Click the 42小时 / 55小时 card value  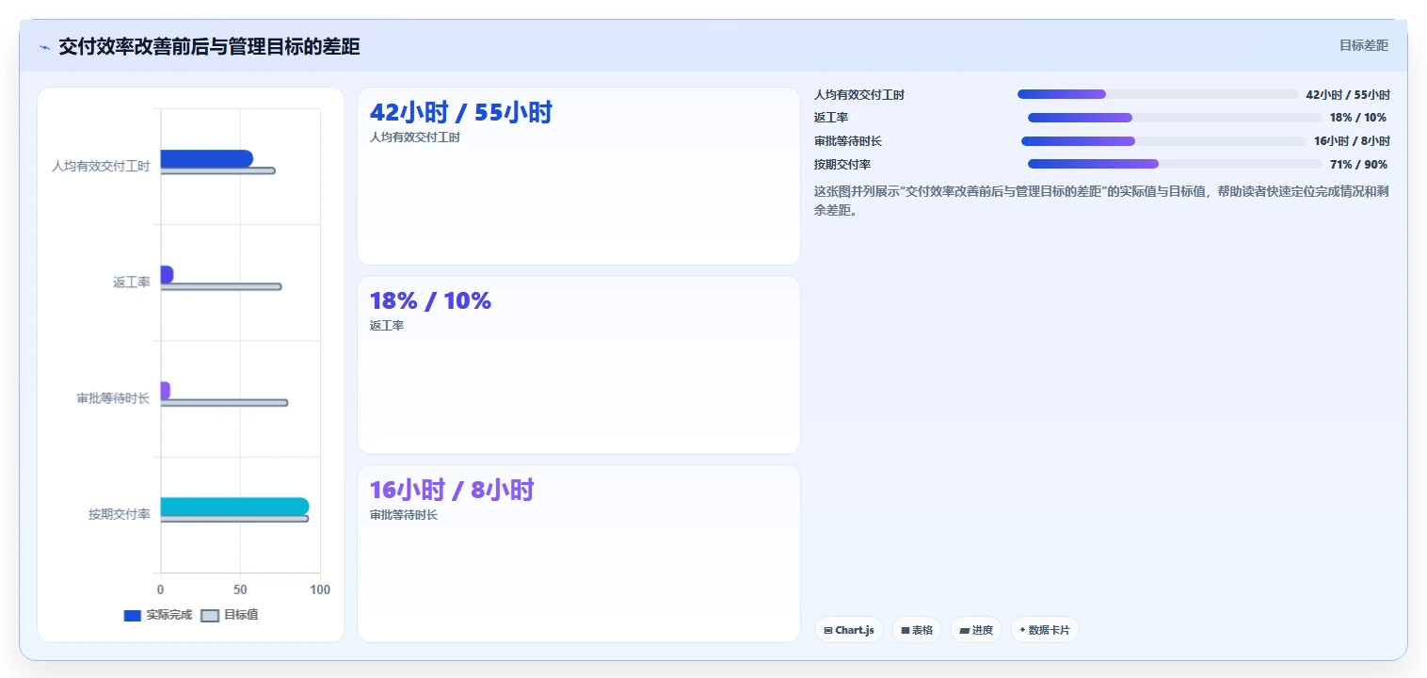pyautogui.click(x=461, y=112)
